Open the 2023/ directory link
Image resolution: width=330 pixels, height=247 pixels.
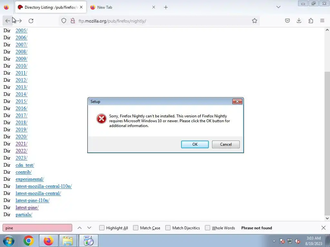[x=22, y=158]
